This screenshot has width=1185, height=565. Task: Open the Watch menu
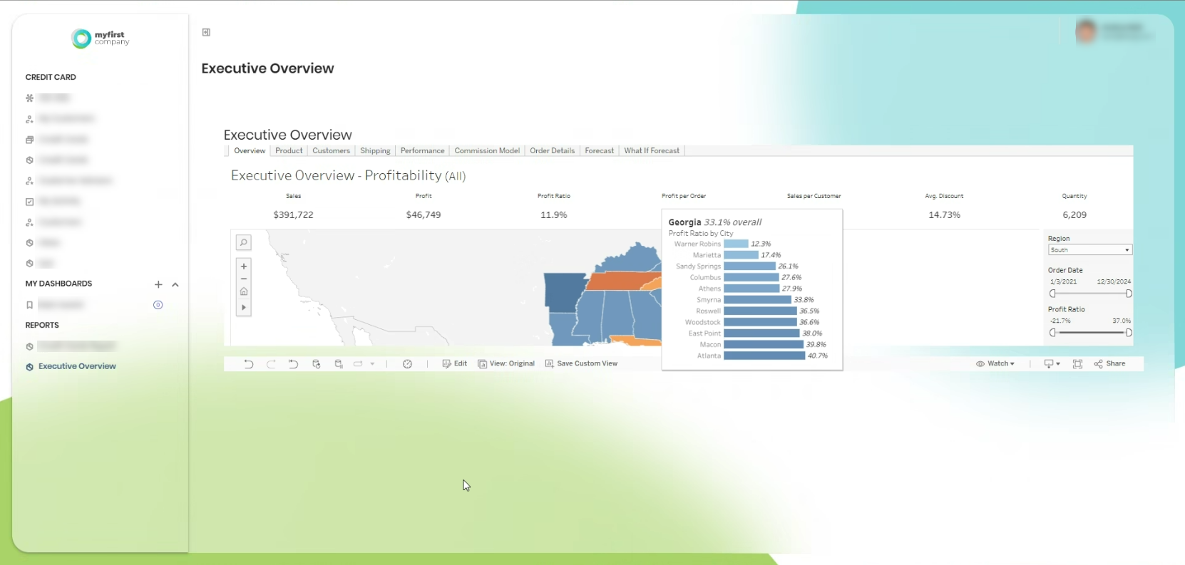pyautogui.click(x=995, y=363)
